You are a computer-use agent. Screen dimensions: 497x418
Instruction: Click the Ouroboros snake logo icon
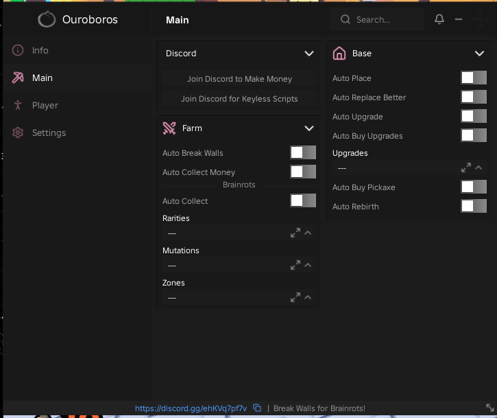coord(47,19)
